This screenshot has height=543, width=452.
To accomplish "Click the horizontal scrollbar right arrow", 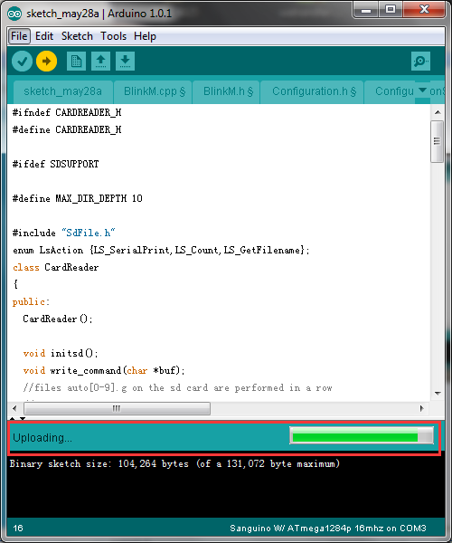I will coord(421,408).
